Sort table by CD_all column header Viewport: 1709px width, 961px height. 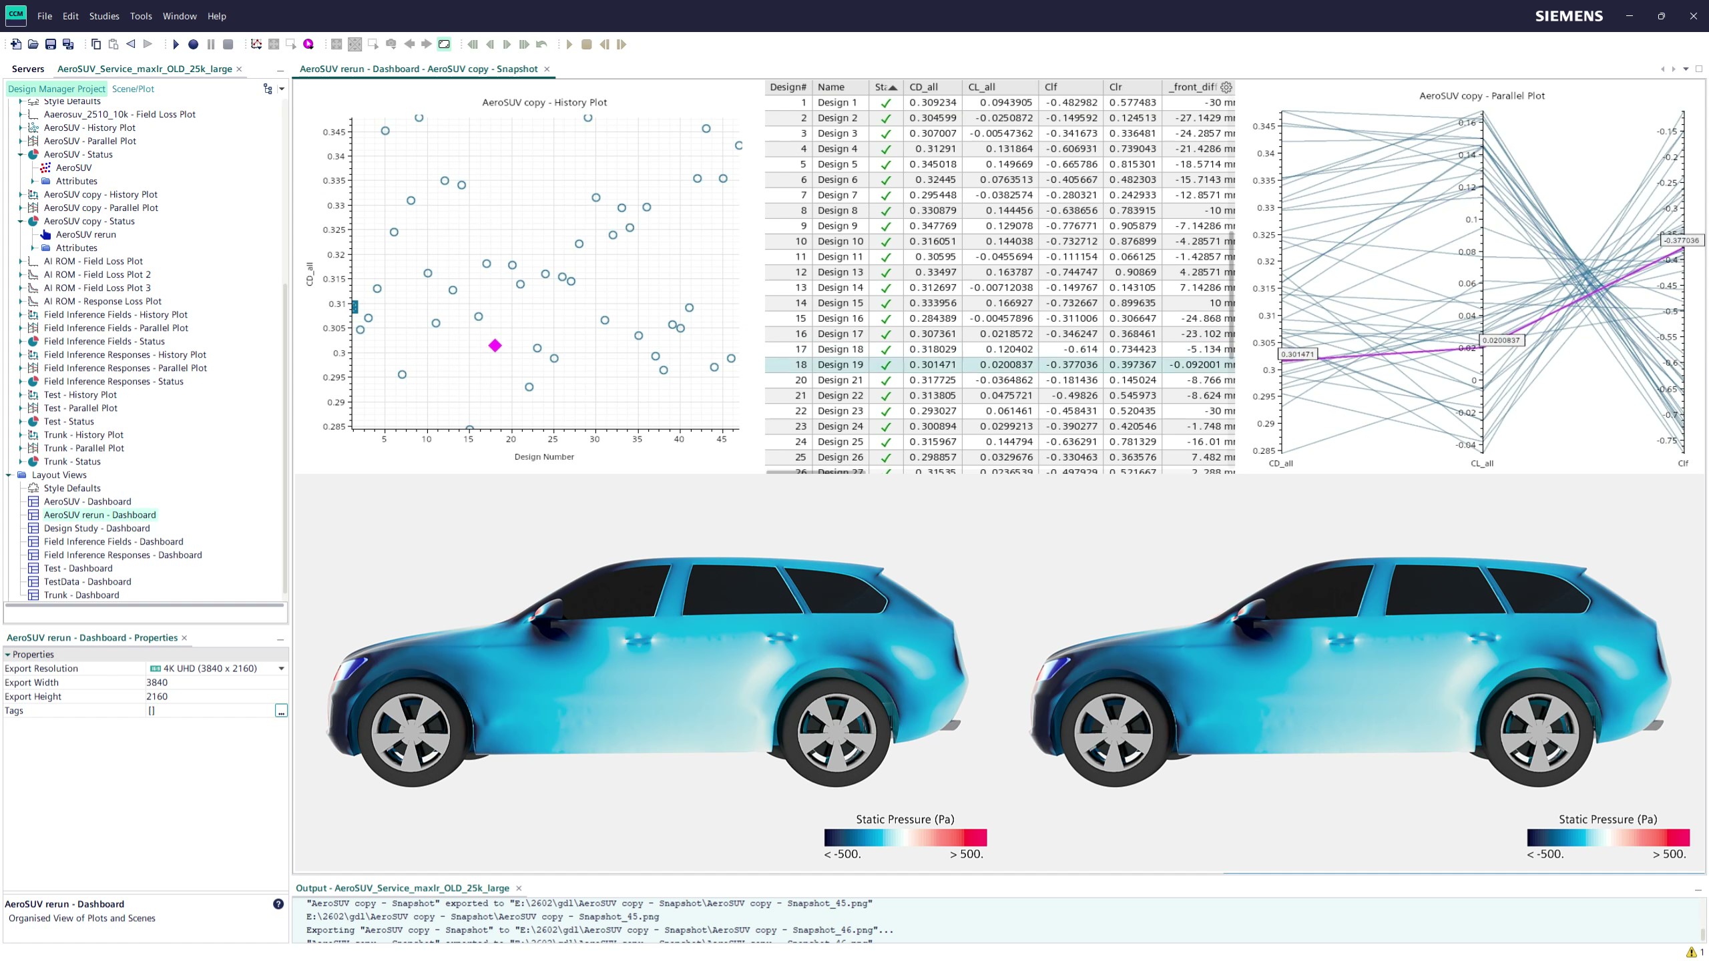click(932, 87)
